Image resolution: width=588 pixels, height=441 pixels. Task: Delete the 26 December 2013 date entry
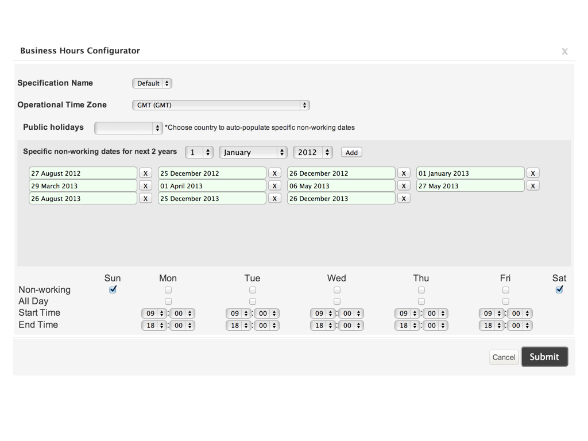click(x=404, y=199)
